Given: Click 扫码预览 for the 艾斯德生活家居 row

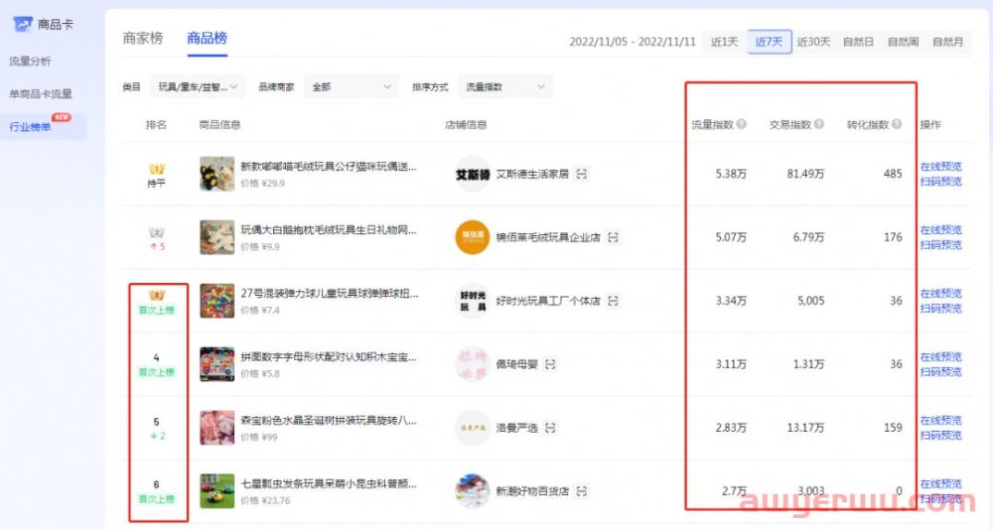Looking at the screenshot, I should (941, 181).
